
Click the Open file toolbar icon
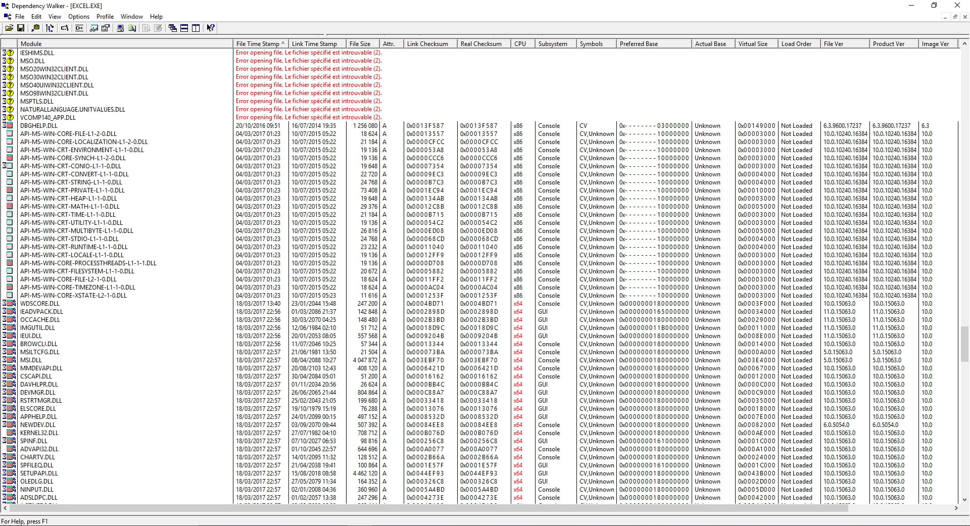[9, 28]
